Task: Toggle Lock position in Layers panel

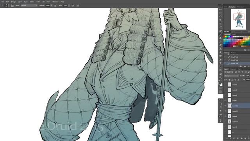Action: (235, 80)
